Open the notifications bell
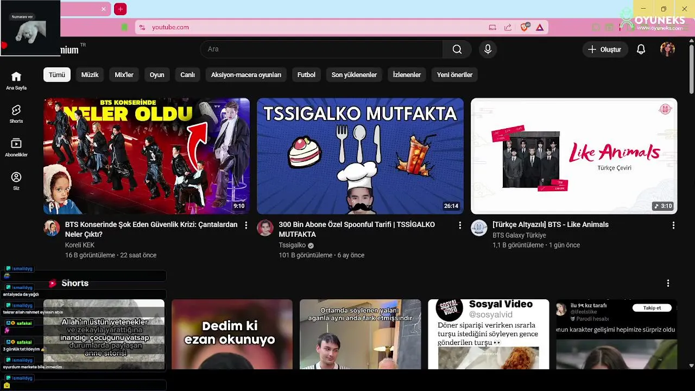This screenshot has width=695, height=391. (641, 49)
